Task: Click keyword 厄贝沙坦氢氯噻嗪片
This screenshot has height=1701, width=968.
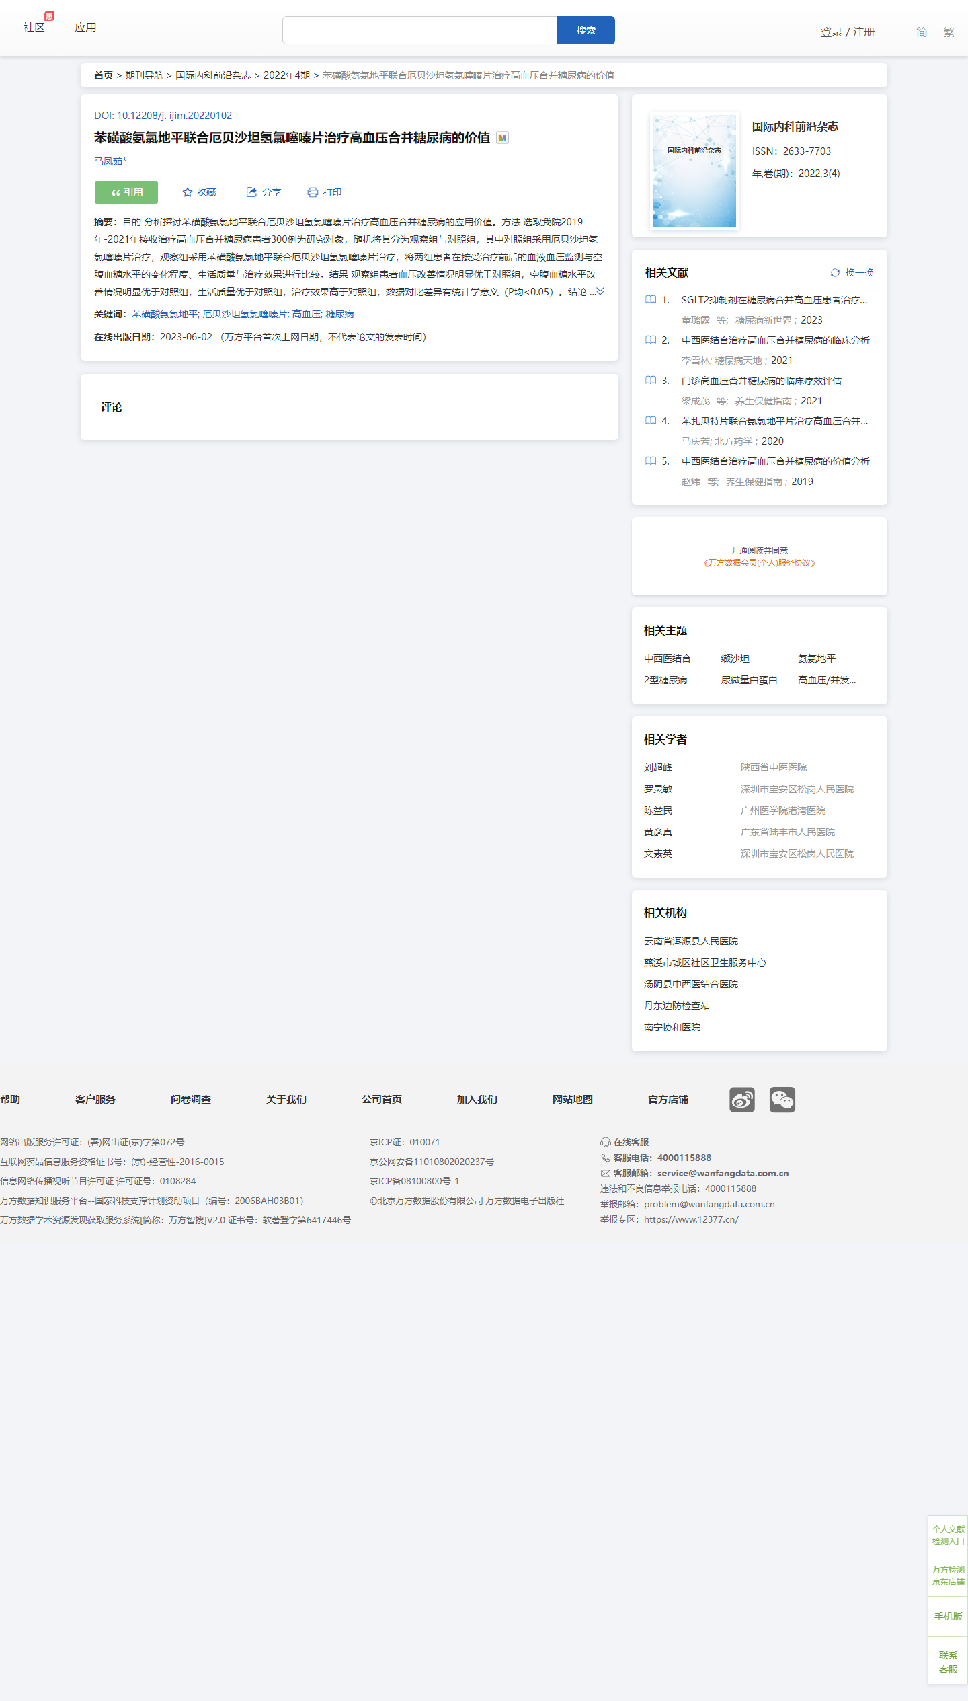Action: (245, 314)
